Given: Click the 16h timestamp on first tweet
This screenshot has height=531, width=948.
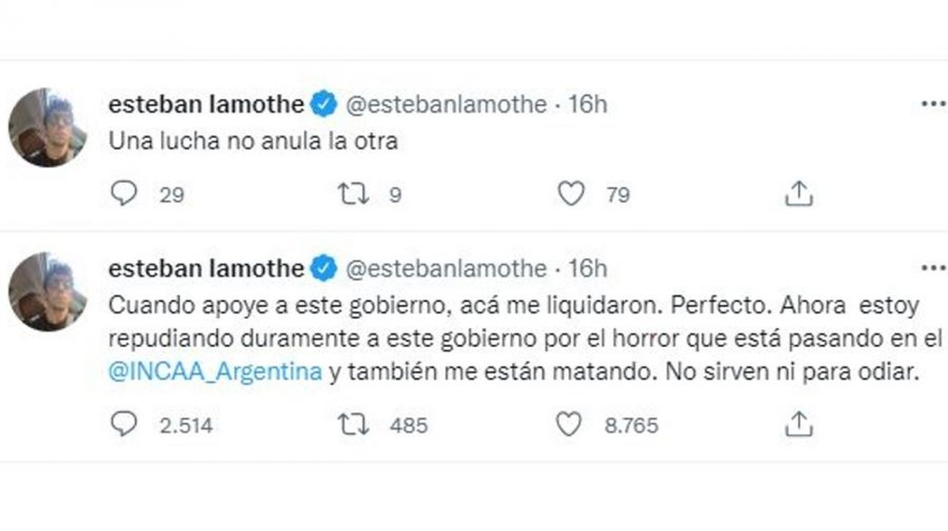Looking at the screenshot, I should pos(587,105).
